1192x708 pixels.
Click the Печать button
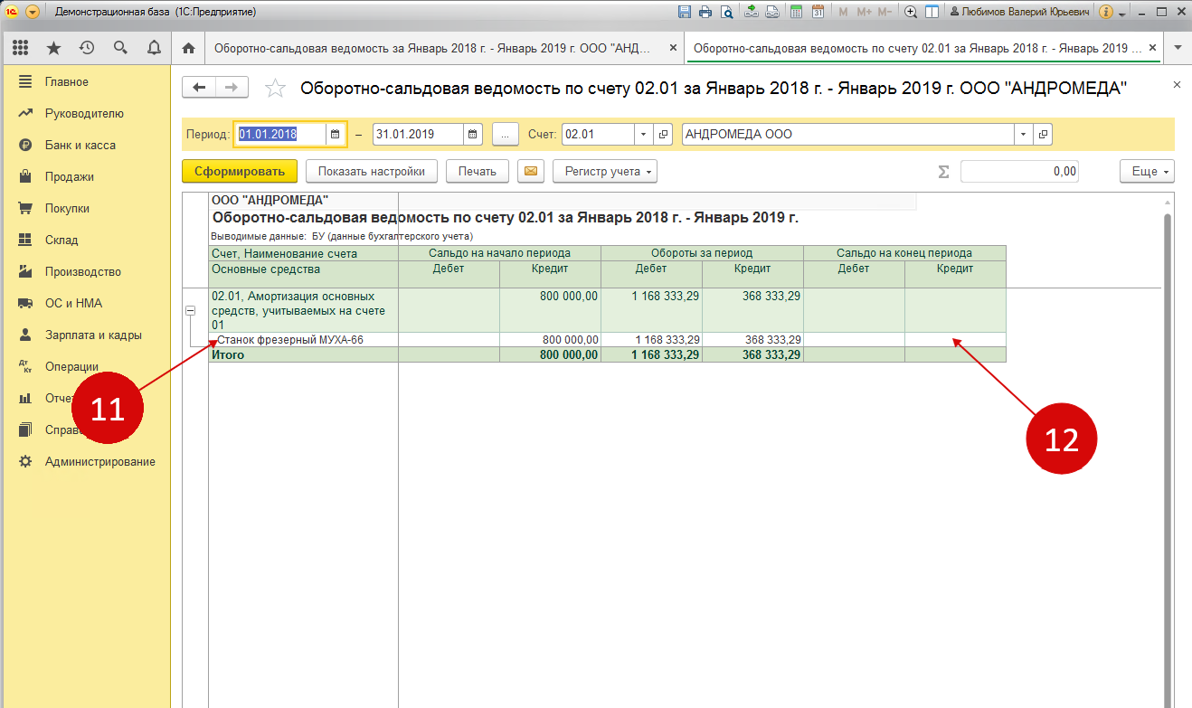478,171
